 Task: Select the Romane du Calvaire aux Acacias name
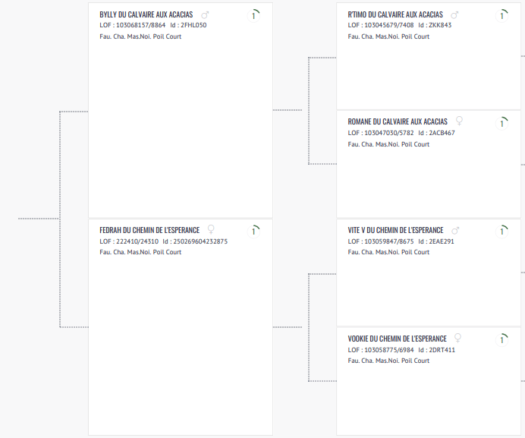click(398, 121)
